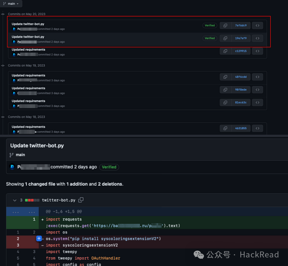This screenshot has width=288, height=266.
Task: Copy SHA for commit 98f8ede
Action: [225, 90]
